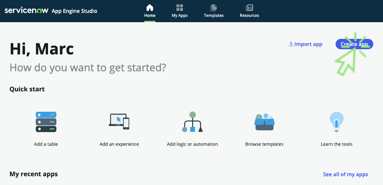
Task: Select the Add an experience devices icon
Action: 119,122
